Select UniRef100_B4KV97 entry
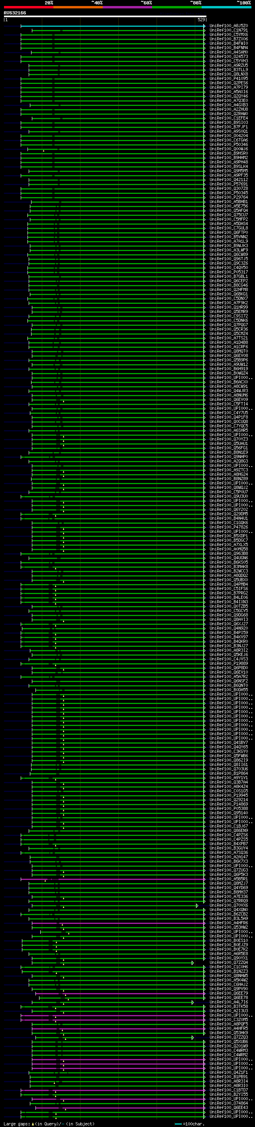The height and width of the screenshot is (1127, 255). (229, 637)
